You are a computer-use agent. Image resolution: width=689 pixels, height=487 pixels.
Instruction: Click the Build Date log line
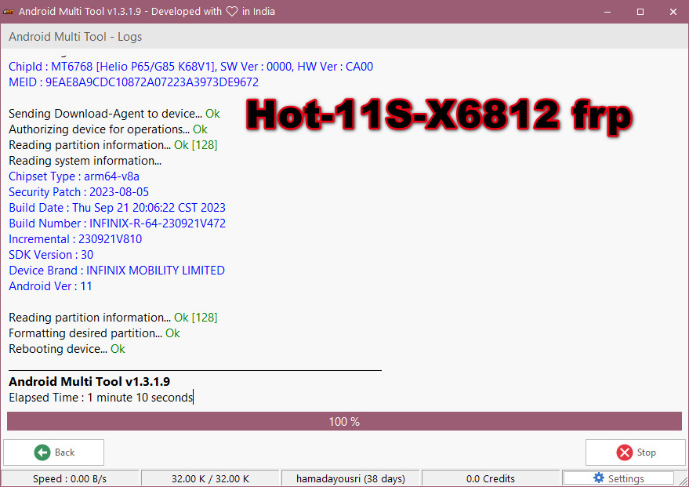117,208
